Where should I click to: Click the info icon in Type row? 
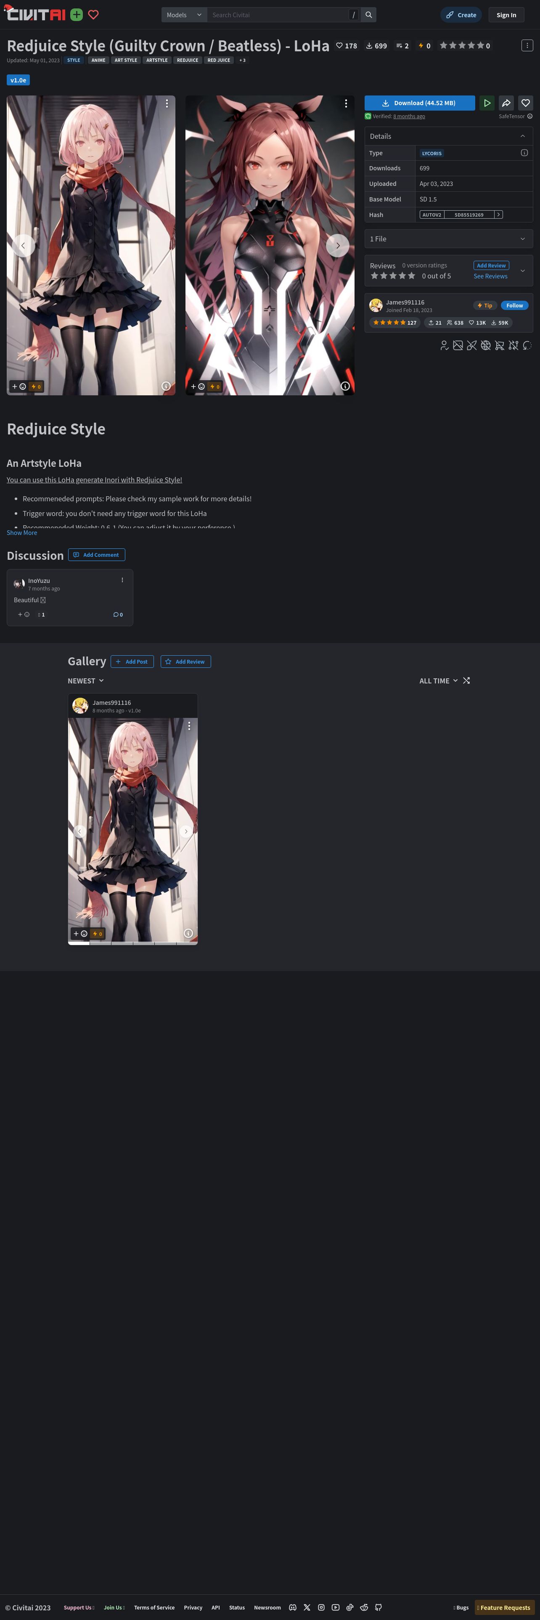tap(524, 153)
